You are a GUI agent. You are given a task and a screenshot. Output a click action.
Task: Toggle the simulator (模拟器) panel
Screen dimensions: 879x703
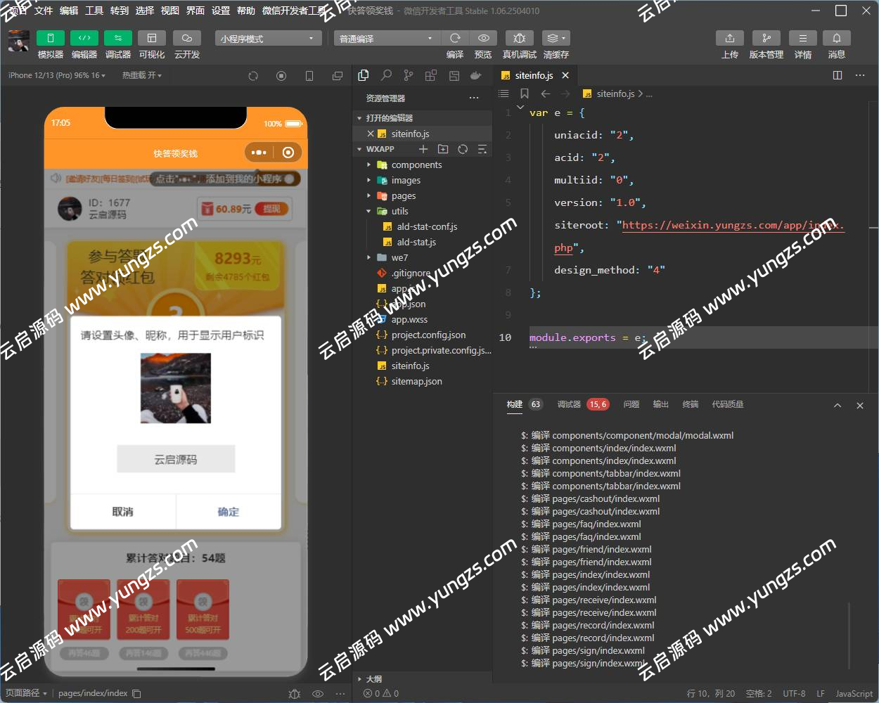(x=50, y=38)
